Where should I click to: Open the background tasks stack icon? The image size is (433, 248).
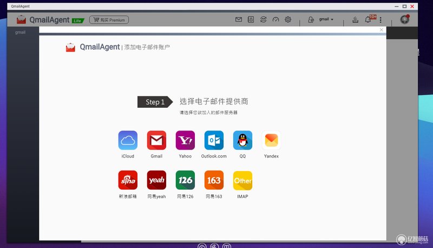(356, 19)
